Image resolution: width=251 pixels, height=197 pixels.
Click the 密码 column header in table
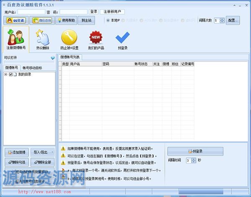coord(118,64)
